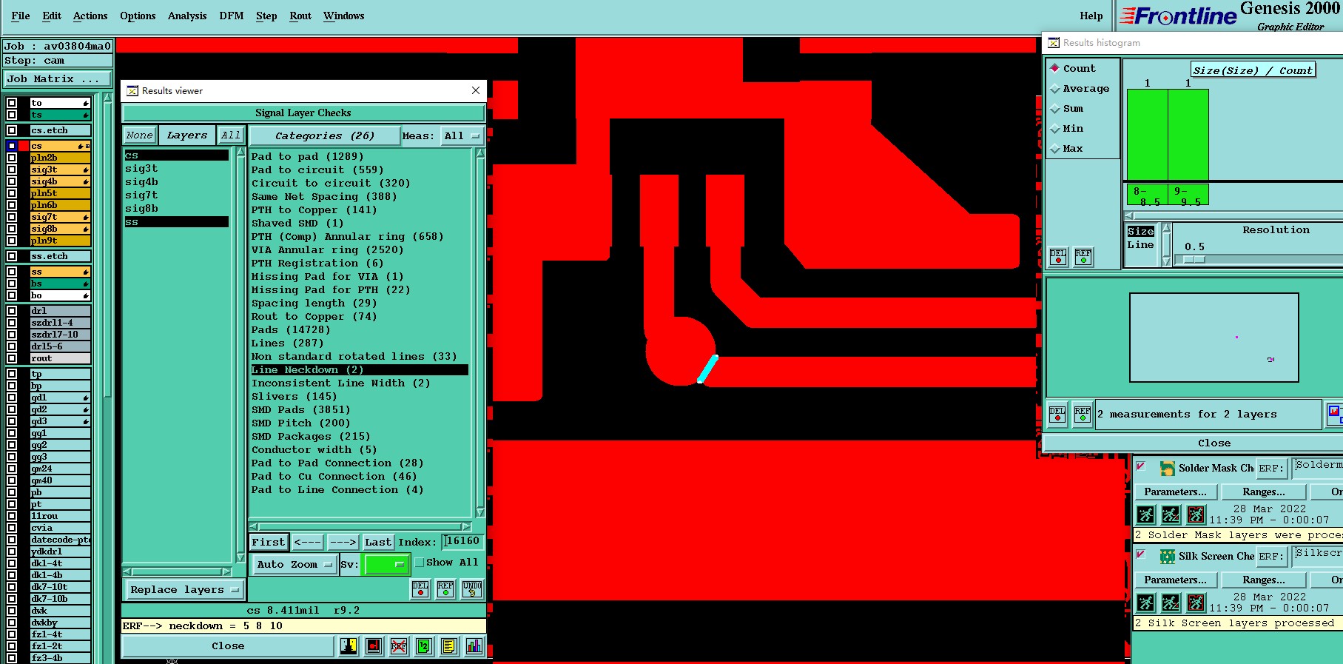Image resolution: width=1343 pixels, height=664 pixels.
Task: Go to previous result with <--- button
Action: click(307, 542)
